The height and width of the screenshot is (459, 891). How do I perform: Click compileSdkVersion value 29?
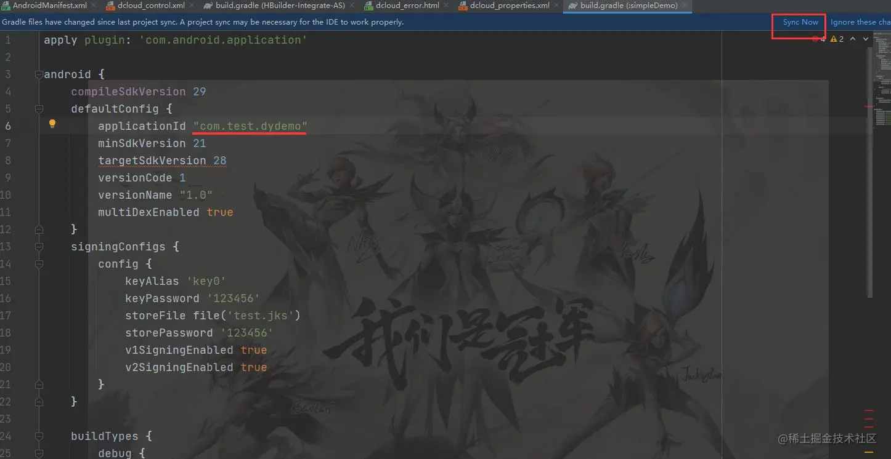tap(199, 92)
